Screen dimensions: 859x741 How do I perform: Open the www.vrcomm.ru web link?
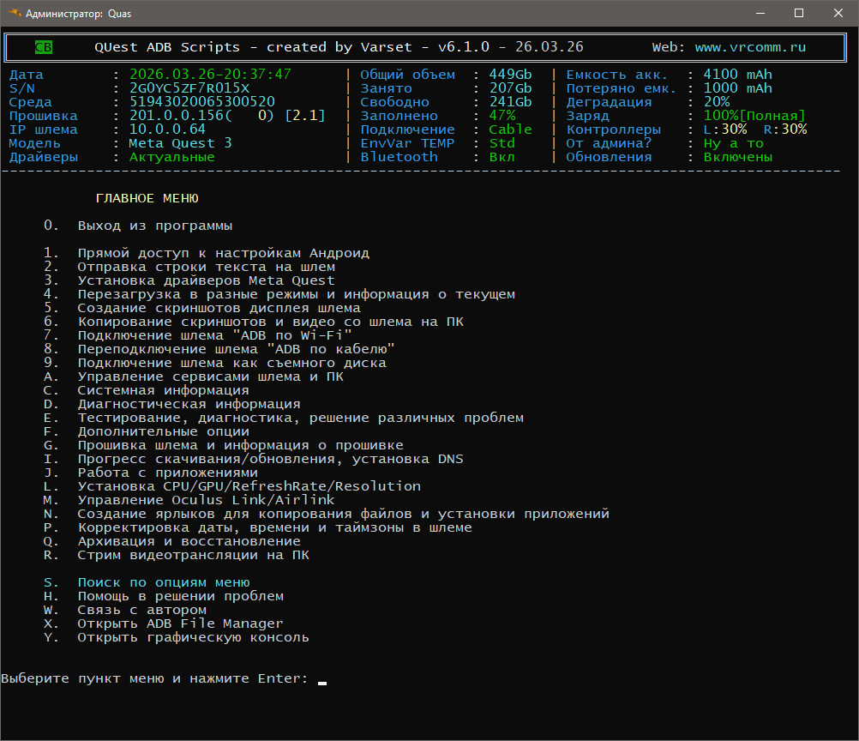click(750, 47)
